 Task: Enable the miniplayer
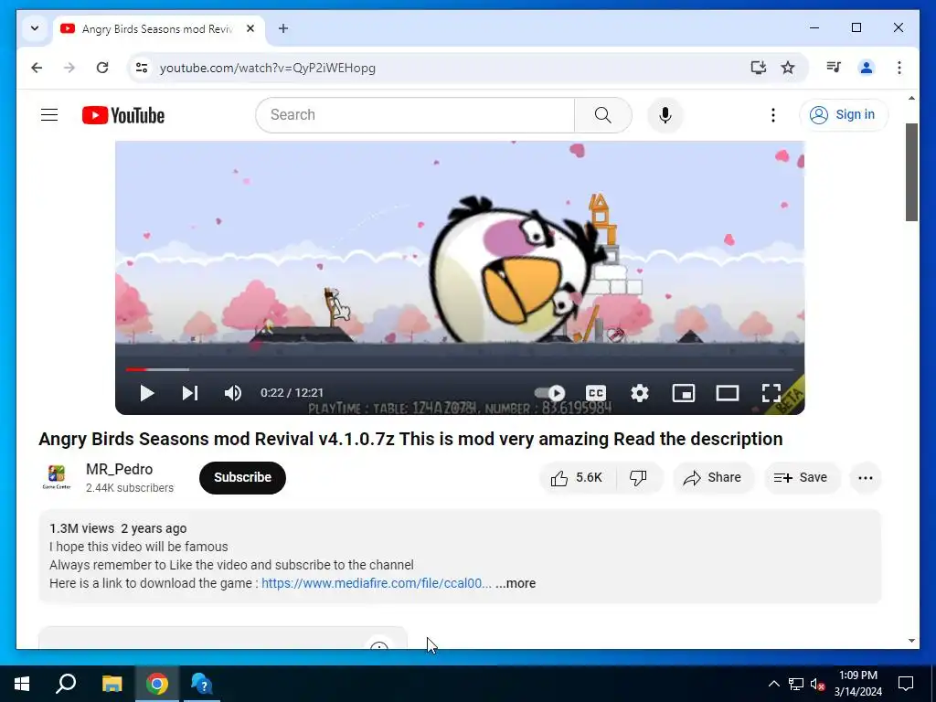tap(684, 393)
